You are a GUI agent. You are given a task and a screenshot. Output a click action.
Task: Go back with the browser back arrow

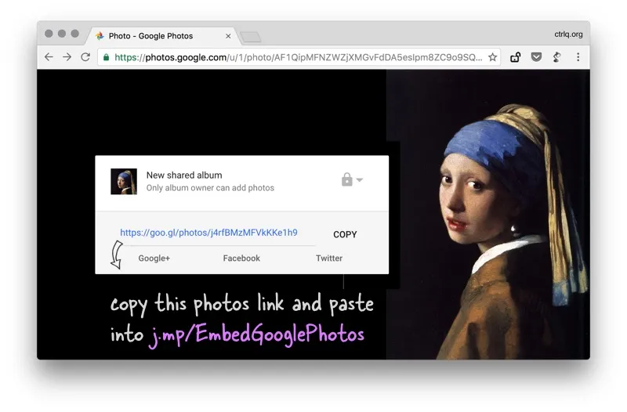(x=49, y=57)
